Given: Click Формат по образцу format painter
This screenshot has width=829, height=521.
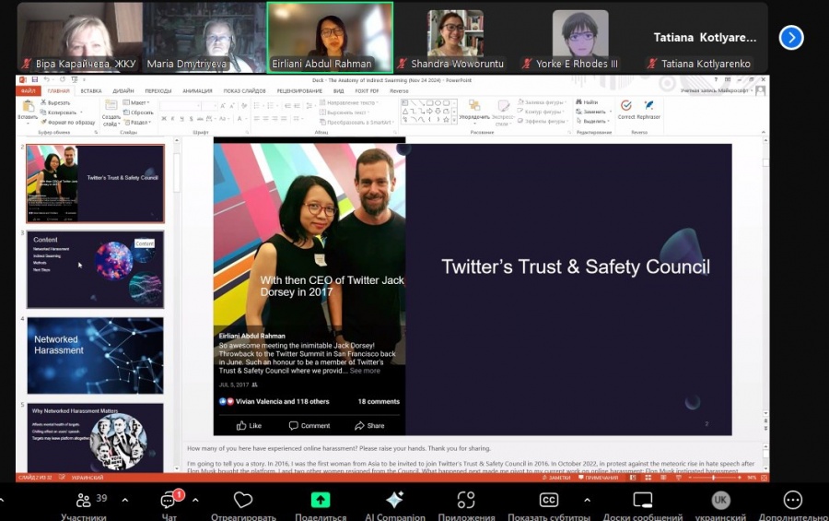Looking at the screenshot, I should 68,123.
